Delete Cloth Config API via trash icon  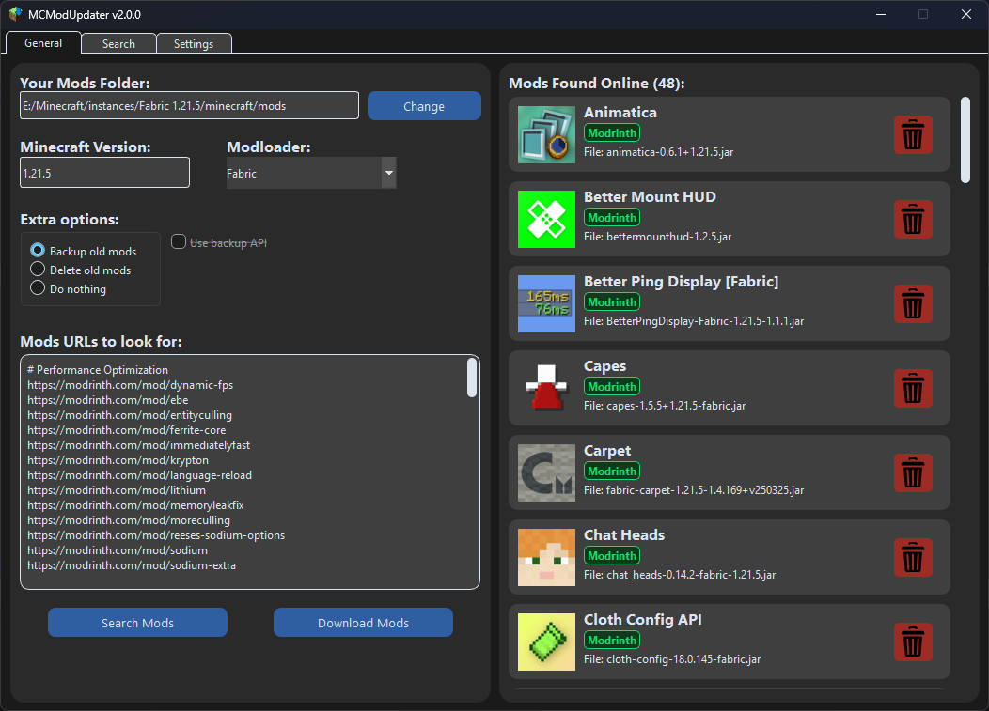(x=913, y=641)
